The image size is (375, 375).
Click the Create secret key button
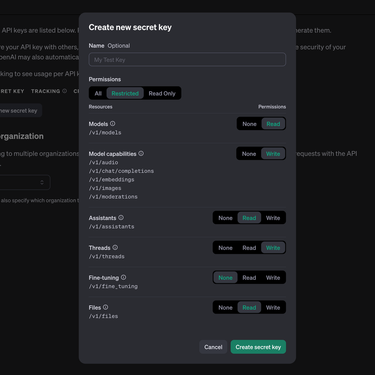[x=258, y=347]
